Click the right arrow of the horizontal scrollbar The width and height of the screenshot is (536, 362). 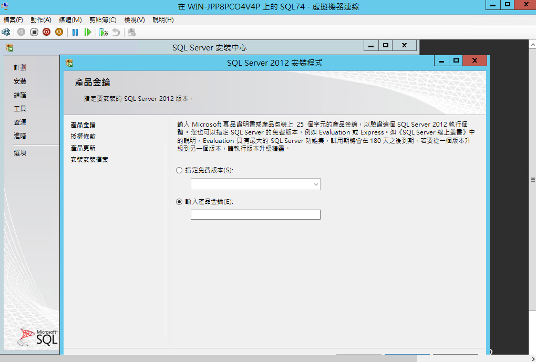pyautogui.click(x=532, y=358)
